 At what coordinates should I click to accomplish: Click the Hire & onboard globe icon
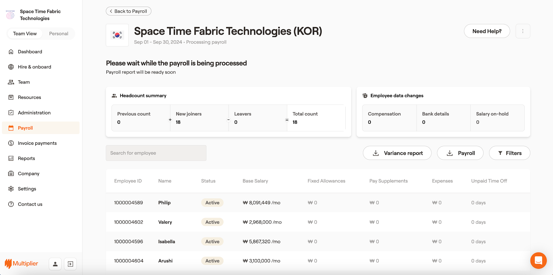click(x=11, y=67)
